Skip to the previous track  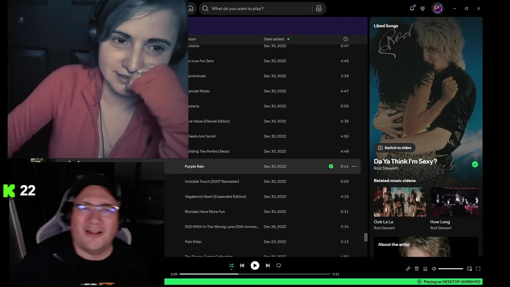pos(242,265)
